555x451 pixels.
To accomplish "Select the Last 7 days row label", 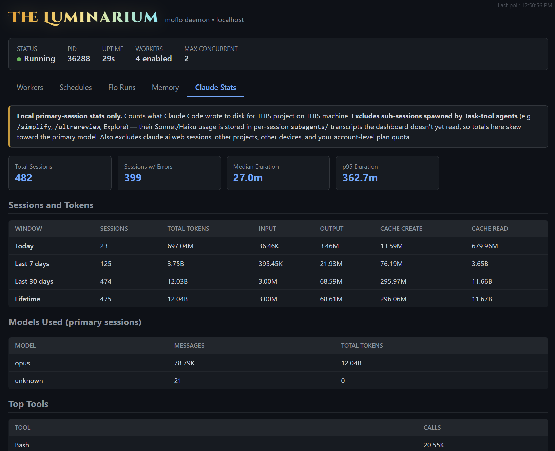I will tap(32, 264).
